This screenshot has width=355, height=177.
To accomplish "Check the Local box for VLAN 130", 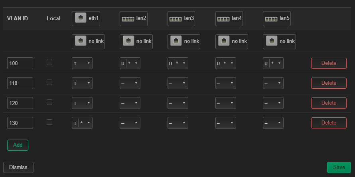I will 49,122.
